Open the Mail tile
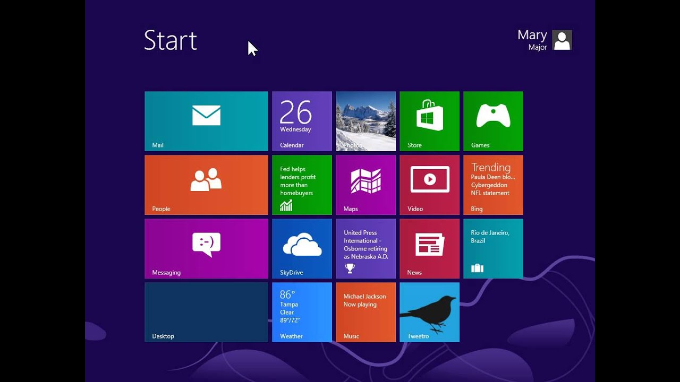680x382 pixels. click(x=206, y=121)
